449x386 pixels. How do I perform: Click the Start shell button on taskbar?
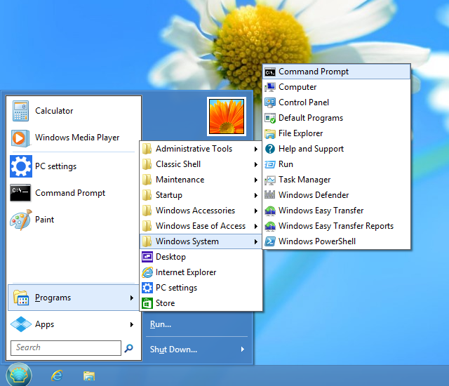click(x=19, y=374)
